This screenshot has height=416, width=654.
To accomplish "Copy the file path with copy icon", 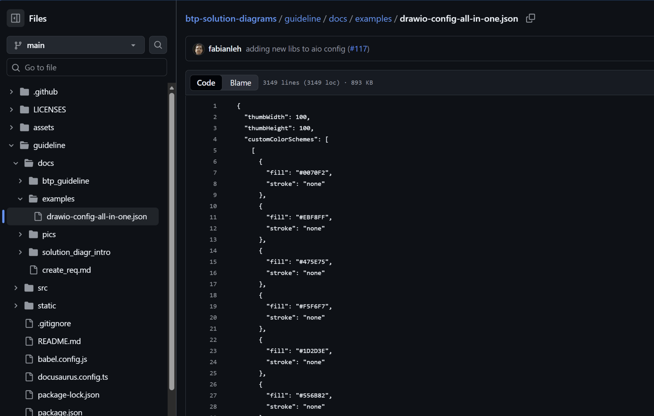I will 530,18.
